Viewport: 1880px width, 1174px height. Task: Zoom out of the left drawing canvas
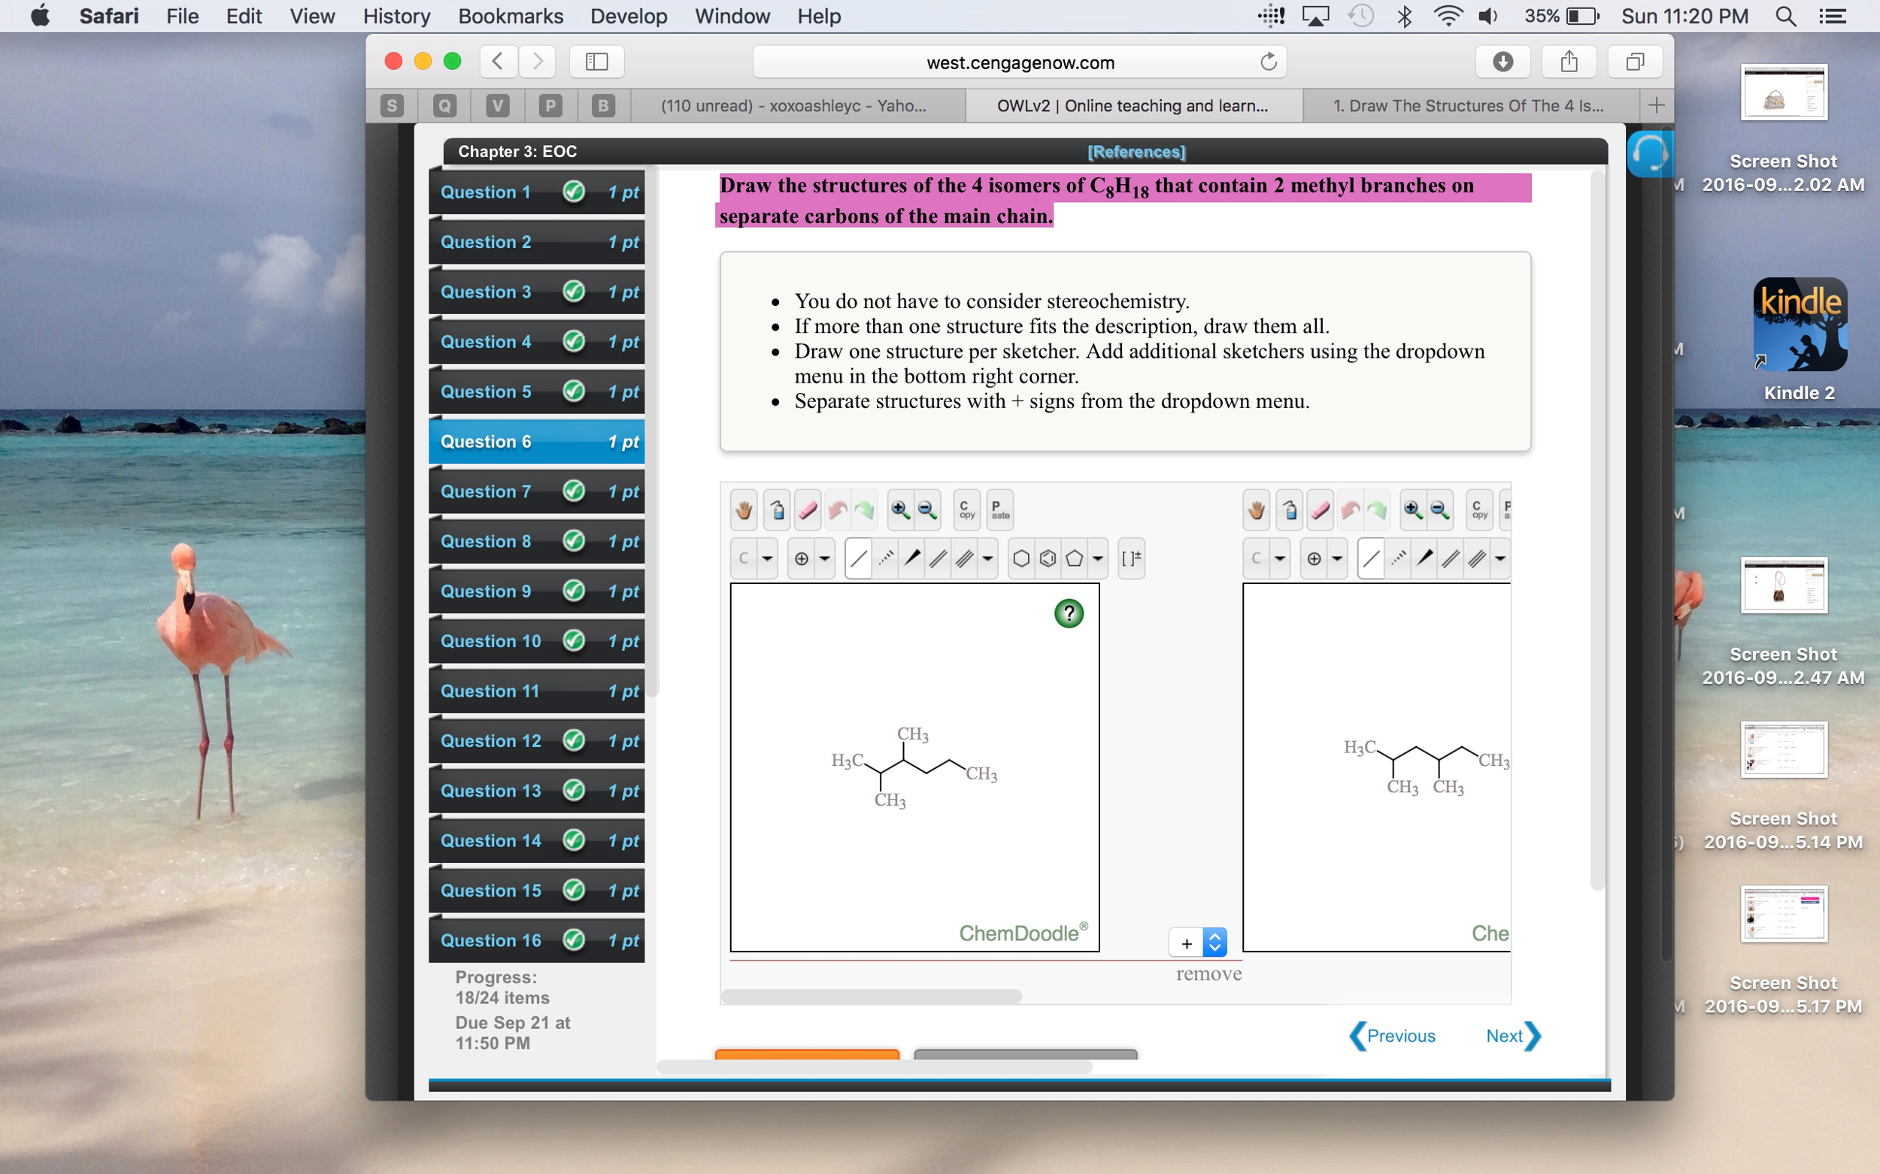(x=925, y=510)
